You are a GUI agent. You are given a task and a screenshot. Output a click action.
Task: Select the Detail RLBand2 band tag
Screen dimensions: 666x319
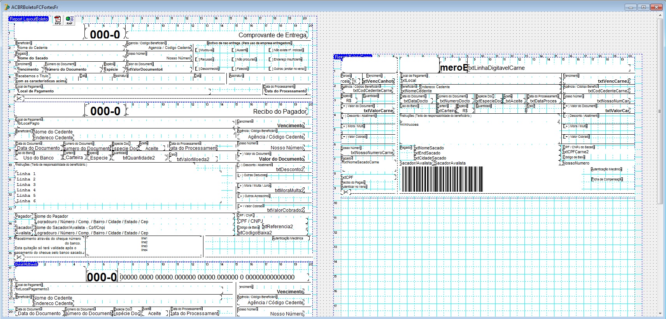click(26, 264)
